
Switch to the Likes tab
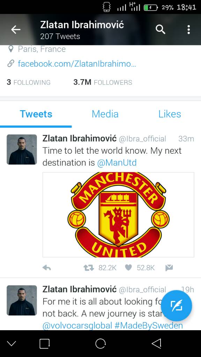point(170,114)
